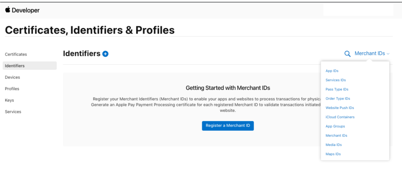
Task: Choose App Groups filter option
Action: 335,126
